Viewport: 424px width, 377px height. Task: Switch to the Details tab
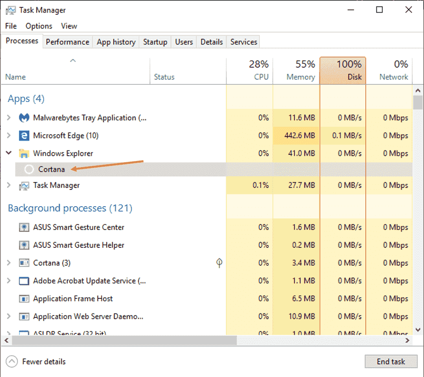(211, 42)
